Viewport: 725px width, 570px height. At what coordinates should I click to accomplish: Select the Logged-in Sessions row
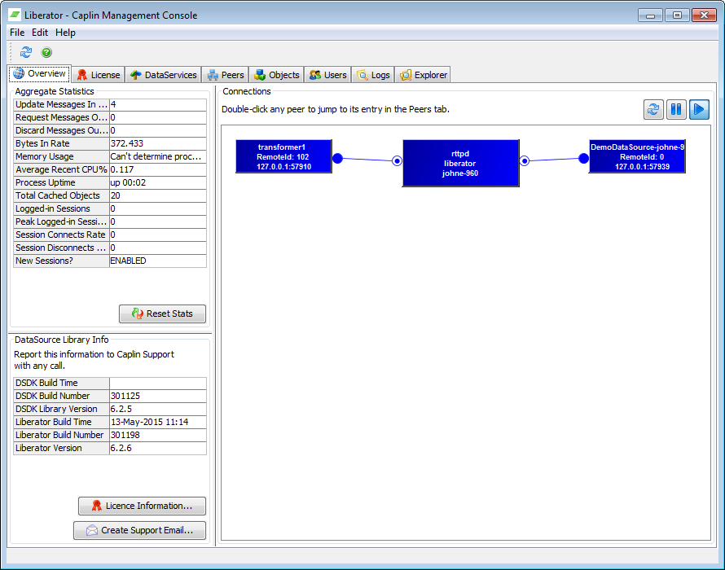click(x=110, y=208)
